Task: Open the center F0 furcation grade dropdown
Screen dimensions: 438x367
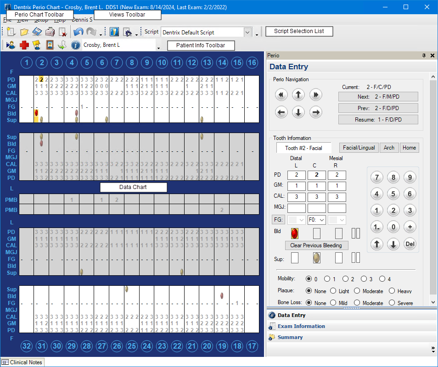Action: (x=317, y=220)
